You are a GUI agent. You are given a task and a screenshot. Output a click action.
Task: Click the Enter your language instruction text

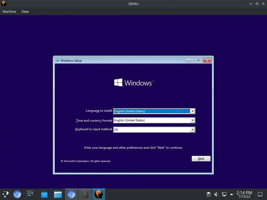pos(133,148)
